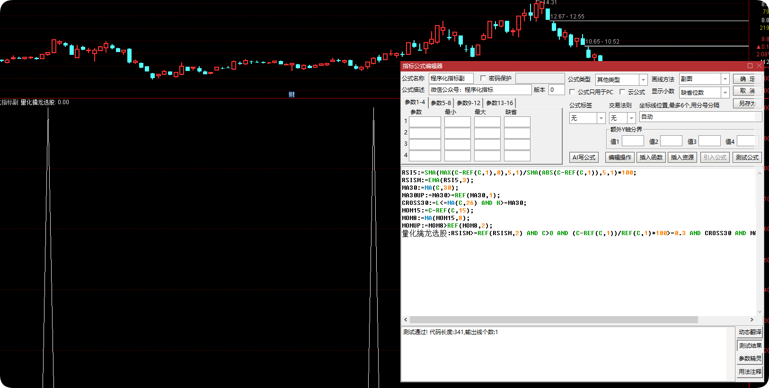Click 插入资源
Viewport: 769px width, 388px height.
(682, 157)
